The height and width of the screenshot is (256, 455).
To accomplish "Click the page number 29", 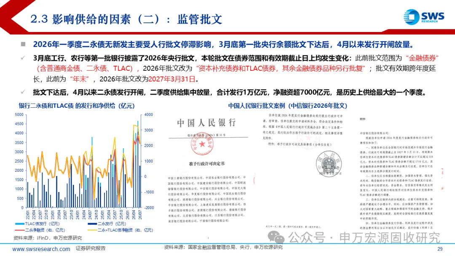I will [x=440, y=249].
